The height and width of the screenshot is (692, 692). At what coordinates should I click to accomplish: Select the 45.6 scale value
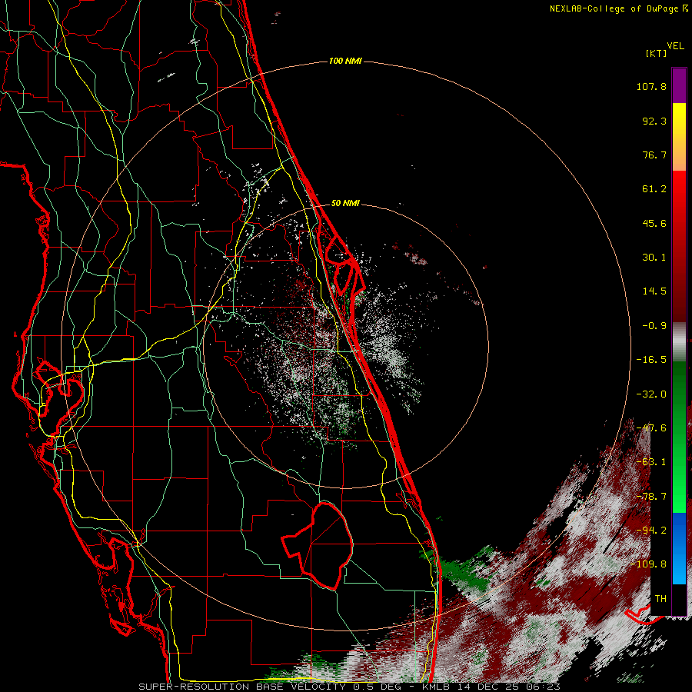[654, 223]
